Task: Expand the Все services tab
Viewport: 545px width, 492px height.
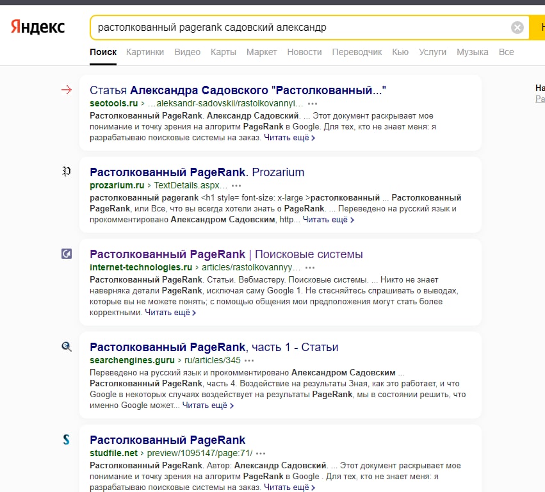Action: [x=506, y=52]
